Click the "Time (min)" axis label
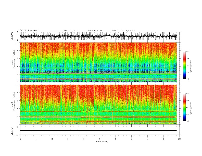 pyautogui.click(x=102, y=141)
